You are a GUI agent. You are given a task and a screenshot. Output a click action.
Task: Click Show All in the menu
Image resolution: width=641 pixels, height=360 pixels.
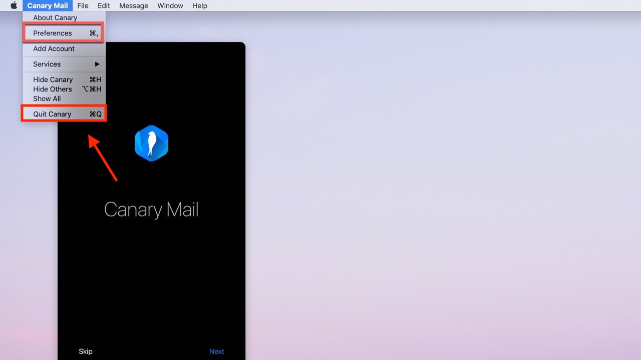click(64, 98)
